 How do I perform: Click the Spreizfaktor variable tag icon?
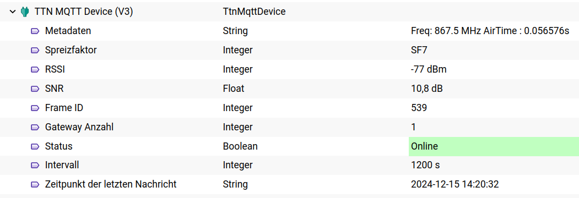click(35, 50)
